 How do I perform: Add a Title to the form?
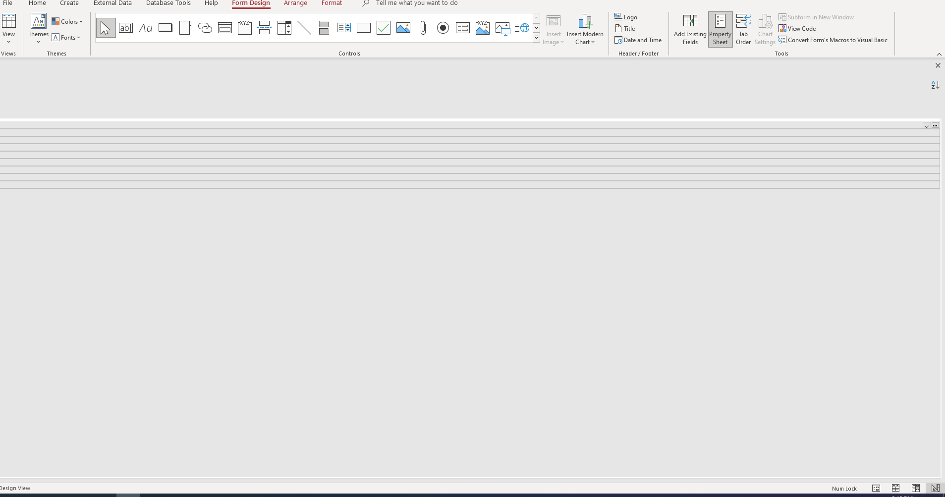[x=625, y=29]
